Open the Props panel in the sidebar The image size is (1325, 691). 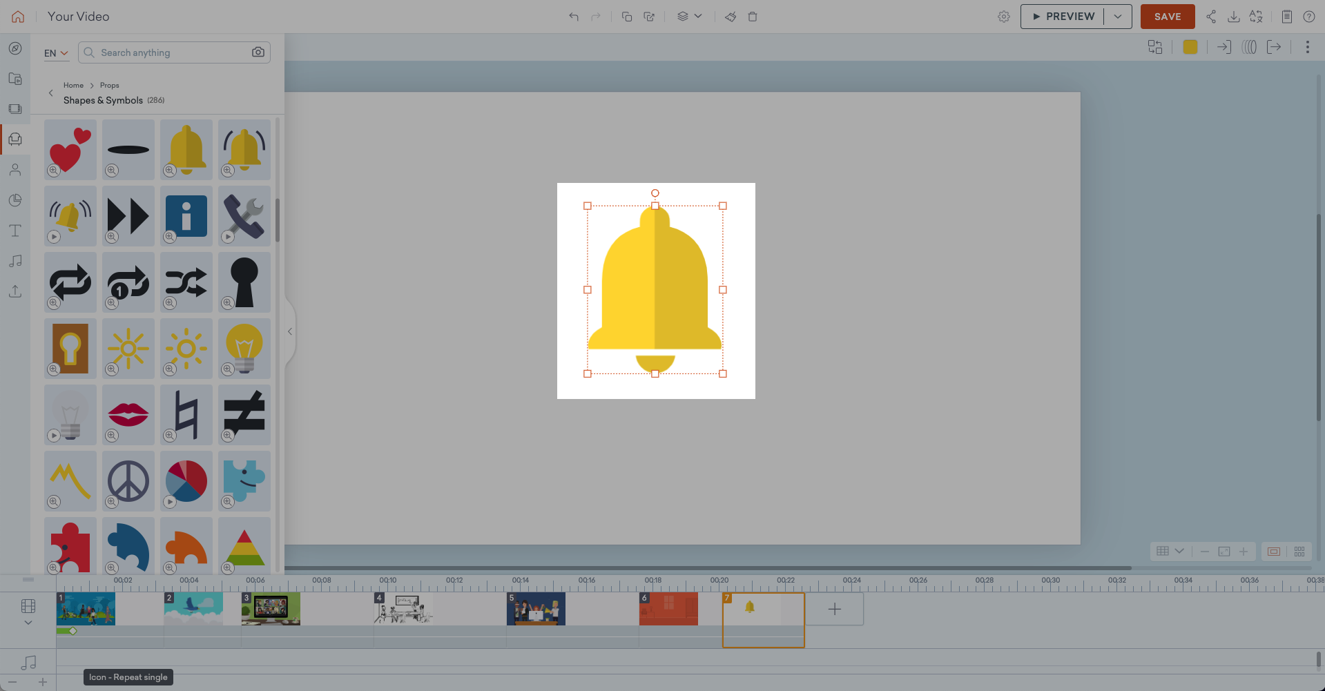[x=15, y=139]
